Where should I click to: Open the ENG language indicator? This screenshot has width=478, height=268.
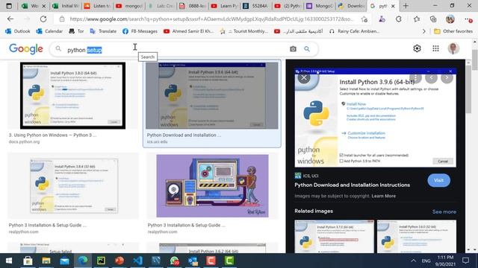[x=426, y=261]
